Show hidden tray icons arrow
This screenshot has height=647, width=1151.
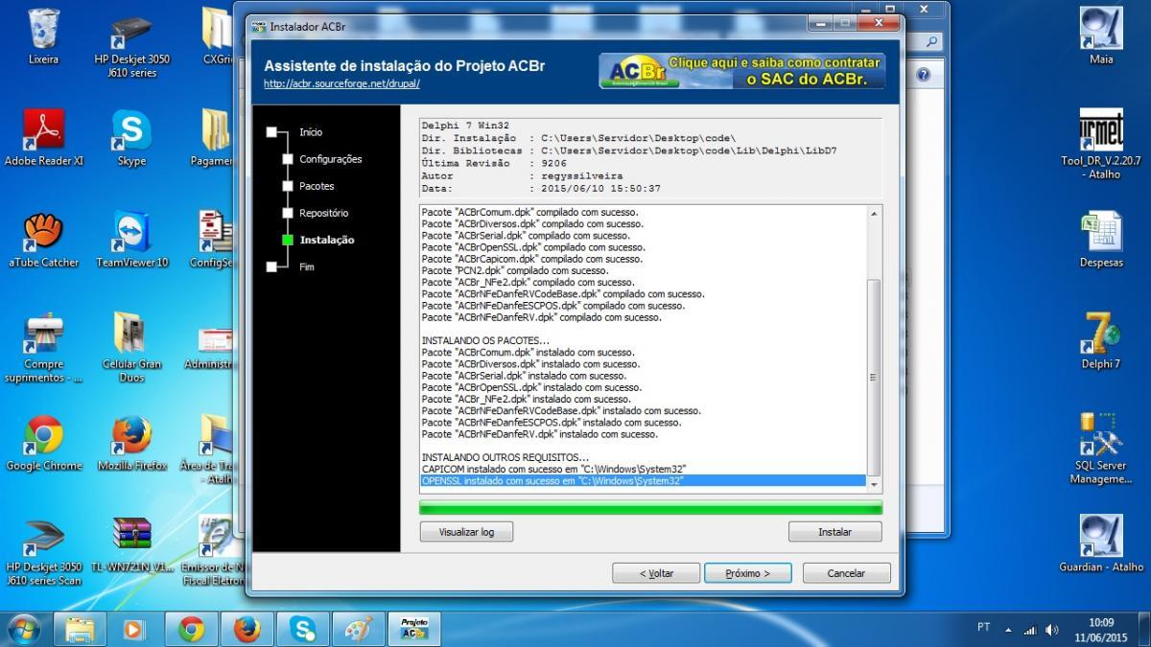1008,630
